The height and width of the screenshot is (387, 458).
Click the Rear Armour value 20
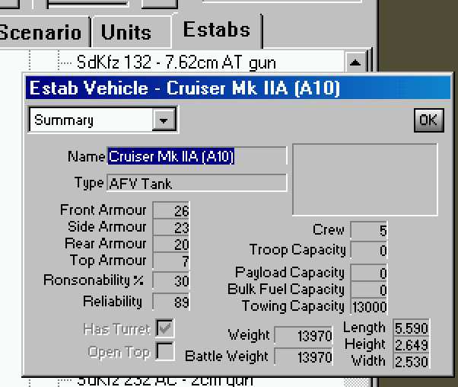click(x=171, y=244)
